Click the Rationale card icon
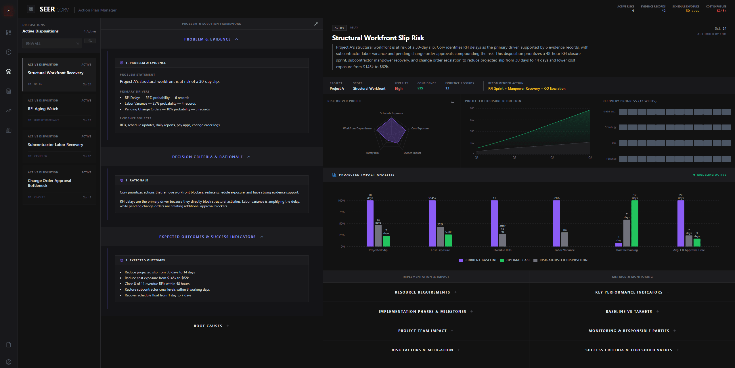The height and width of the screenshot is (368, 735). pyautogui.click(x=122, y=180)
